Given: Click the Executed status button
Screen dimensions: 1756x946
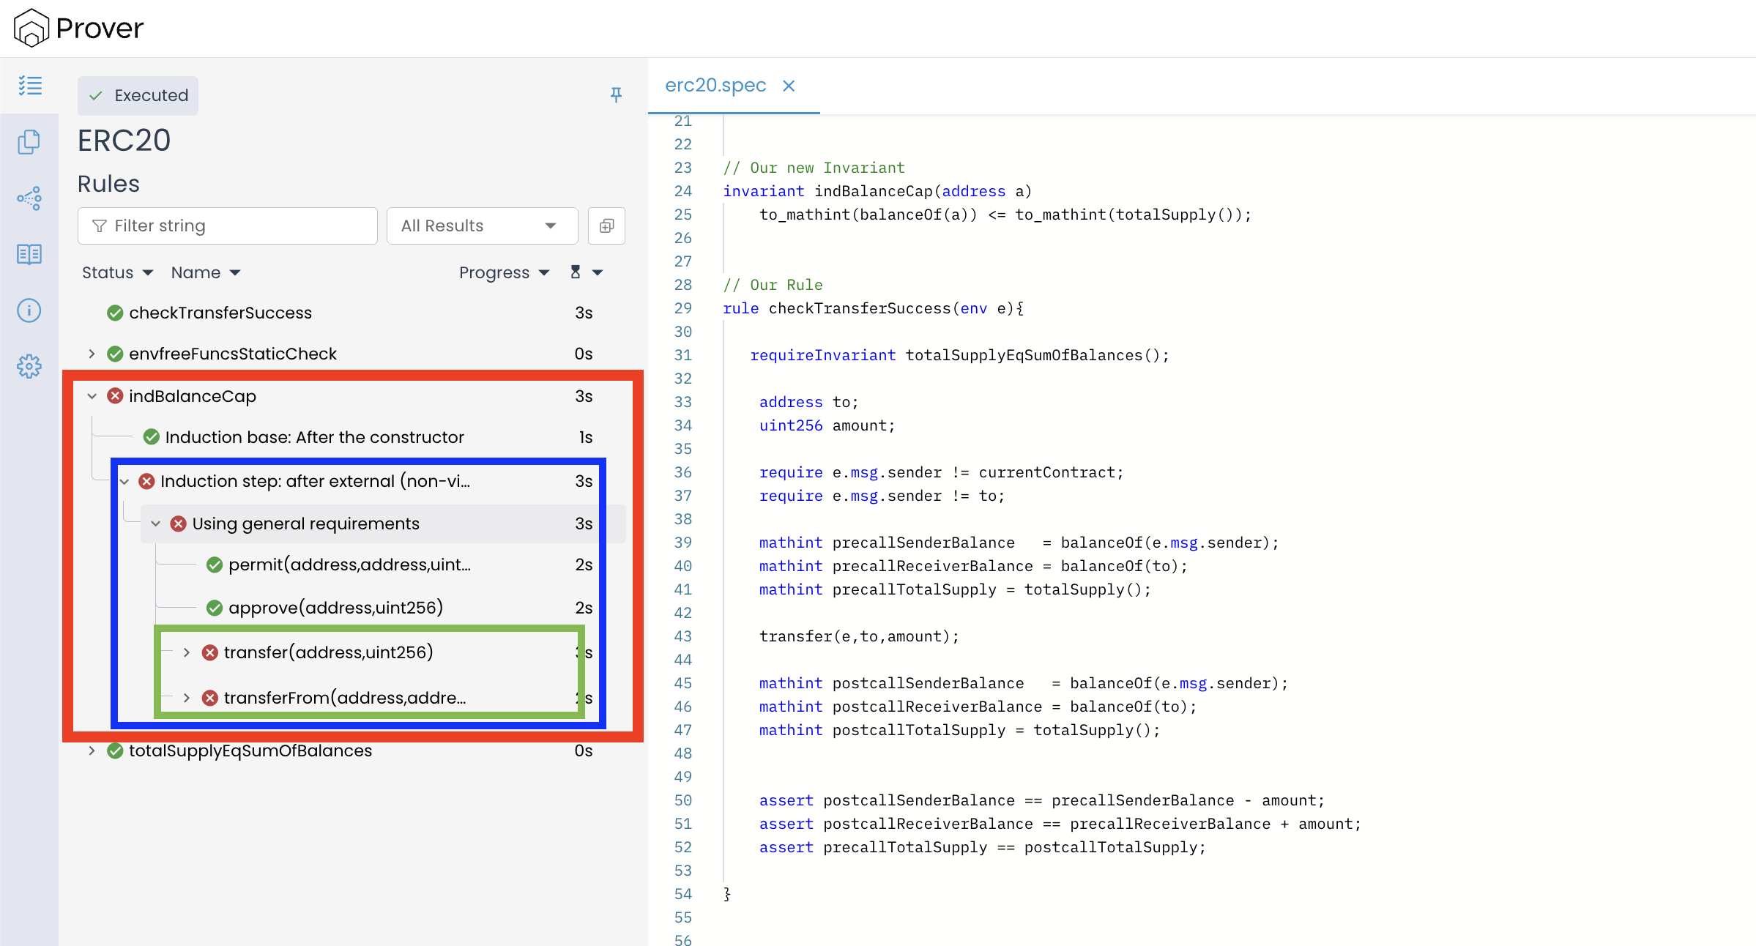Looking at the screenshot, I should coord(138,95).
